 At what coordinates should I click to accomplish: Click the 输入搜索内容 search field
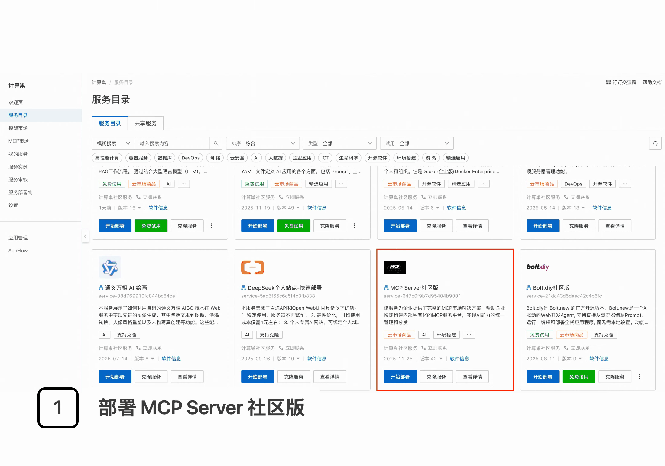(172, 143)
